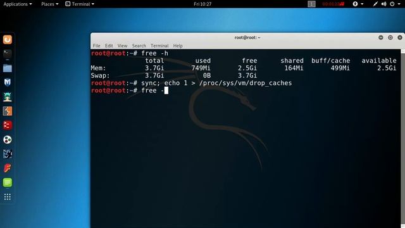This screenshot has width=405, height=228.
Task: Click the terminal cursor after 'free -'
Action: [x=166, y=91]
